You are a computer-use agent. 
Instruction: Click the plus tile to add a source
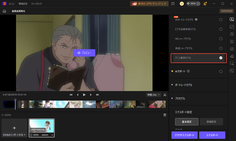[x=14, y=128]
